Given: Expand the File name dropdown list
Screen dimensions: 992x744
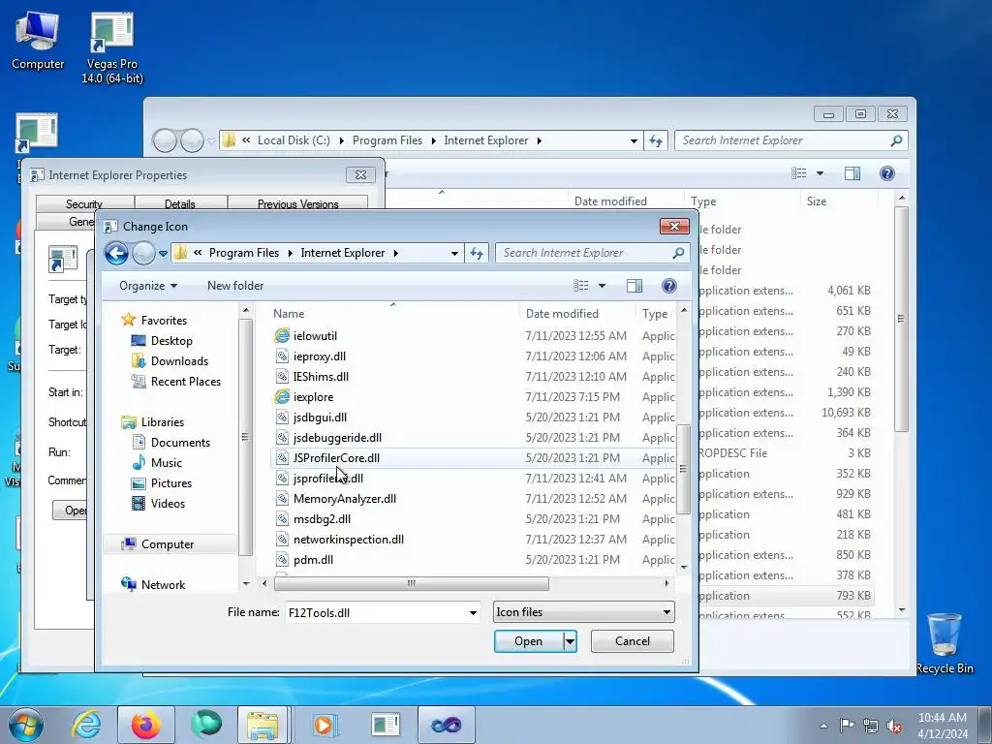Looking at the screenshot, I should click(473, 612).
